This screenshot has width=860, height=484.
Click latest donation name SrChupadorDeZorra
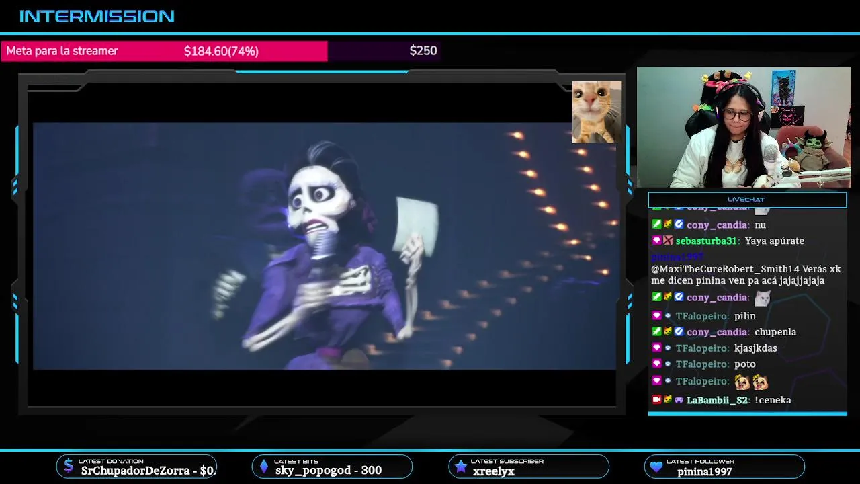coord(135,471)
